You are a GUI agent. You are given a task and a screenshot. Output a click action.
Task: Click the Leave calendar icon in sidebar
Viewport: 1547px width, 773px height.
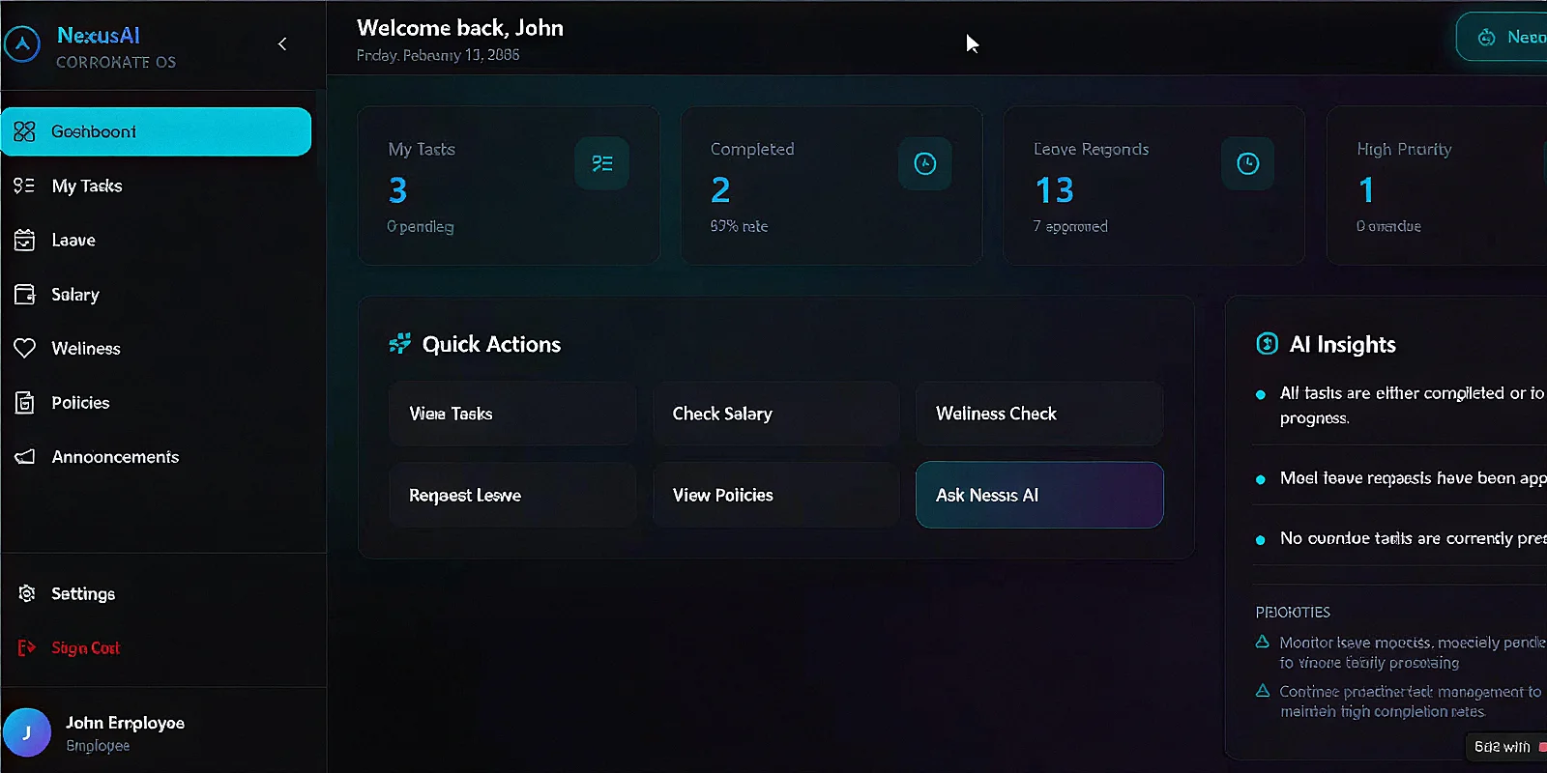[x=25, y=240]
